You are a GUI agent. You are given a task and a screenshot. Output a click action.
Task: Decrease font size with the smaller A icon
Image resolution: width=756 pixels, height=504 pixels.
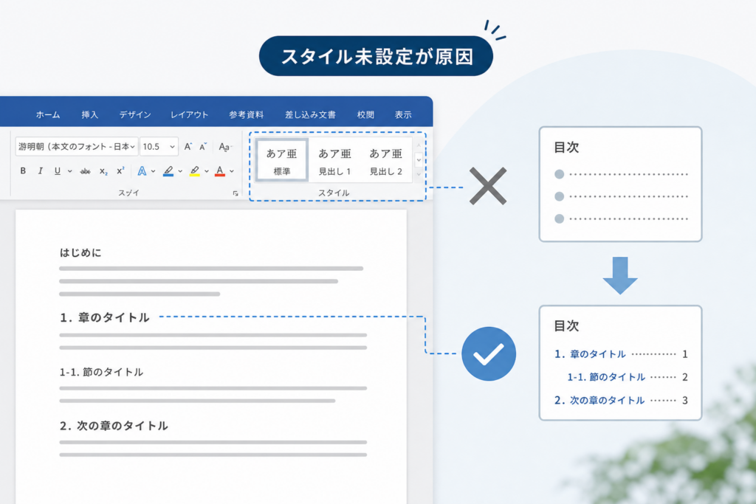(x=203, y=147)
